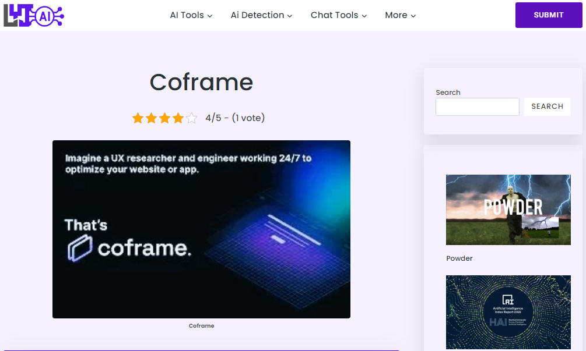Click the purple SUBMIT button
This screenshot has width=586, height=351.
(548, 15)
